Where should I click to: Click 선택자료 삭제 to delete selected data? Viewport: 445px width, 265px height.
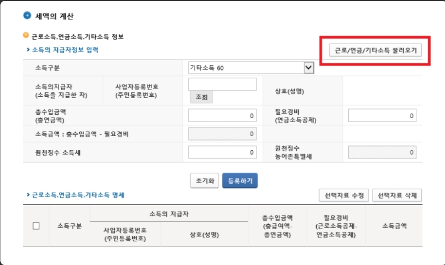pyautogui.click(x=397, y=195)
